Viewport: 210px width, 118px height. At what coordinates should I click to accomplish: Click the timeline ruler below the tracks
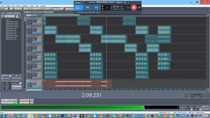[125, 89]
